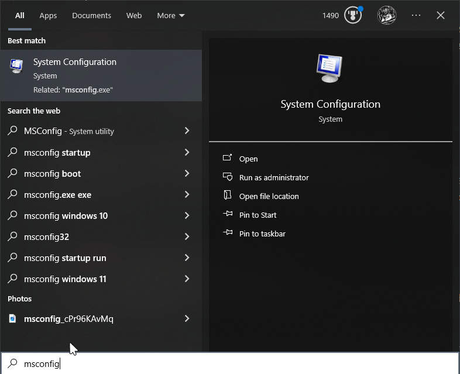Image resolution: width=460 pixels, height=374 pixels.
Task: Click the System Configuration title in preview pane
Action: (330, 104)
